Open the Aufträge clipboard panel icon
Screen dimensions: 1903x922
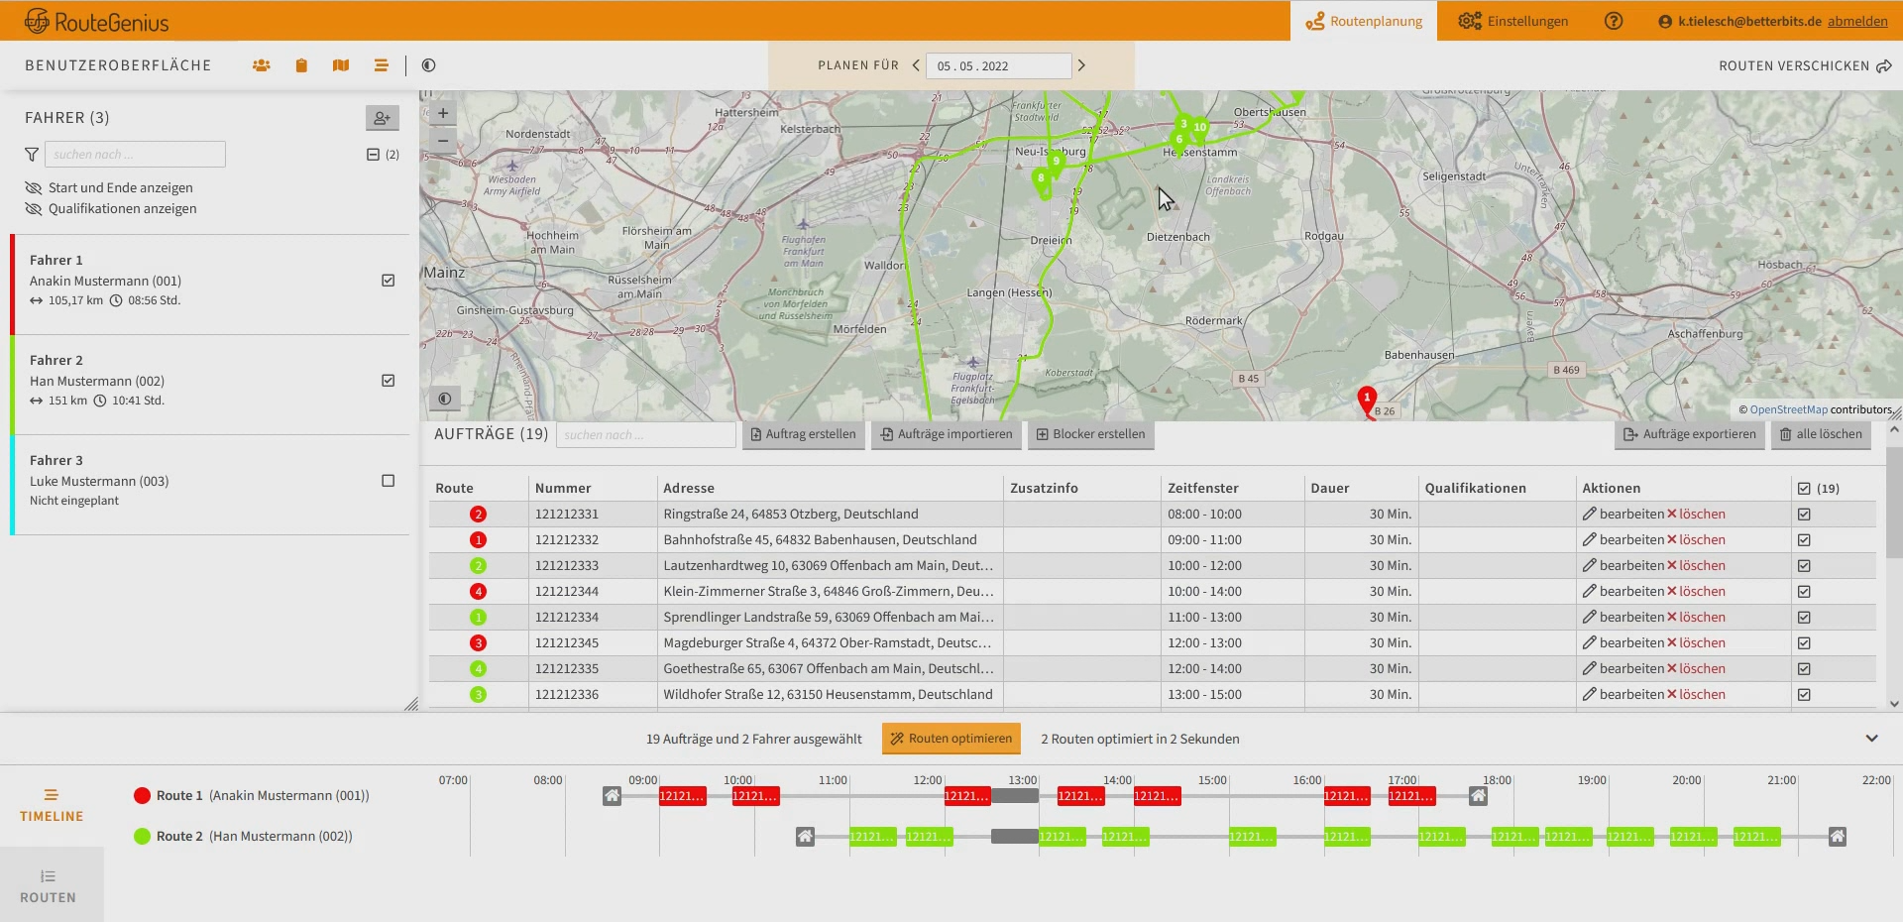(301, 64)
